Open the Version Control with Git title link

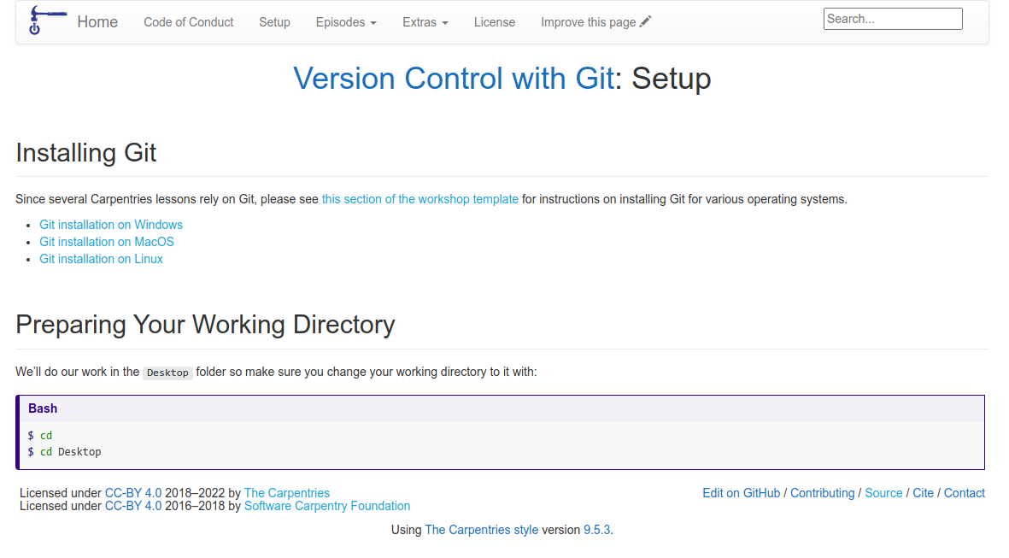tap(454, 79)
